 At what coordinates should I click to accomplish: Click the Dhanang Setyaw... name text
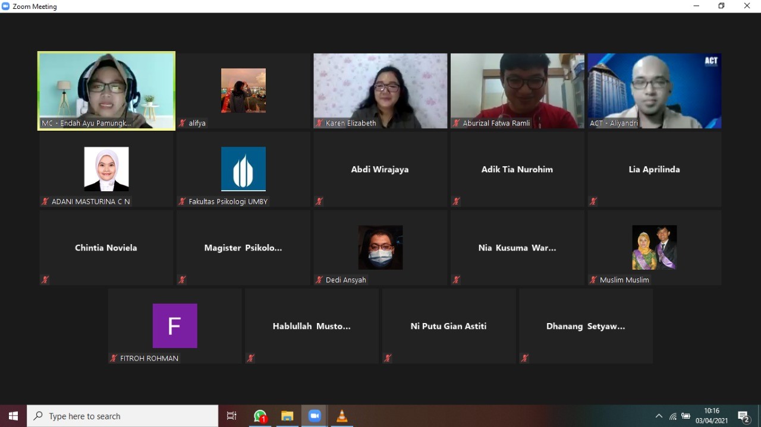tap(586, 326)
